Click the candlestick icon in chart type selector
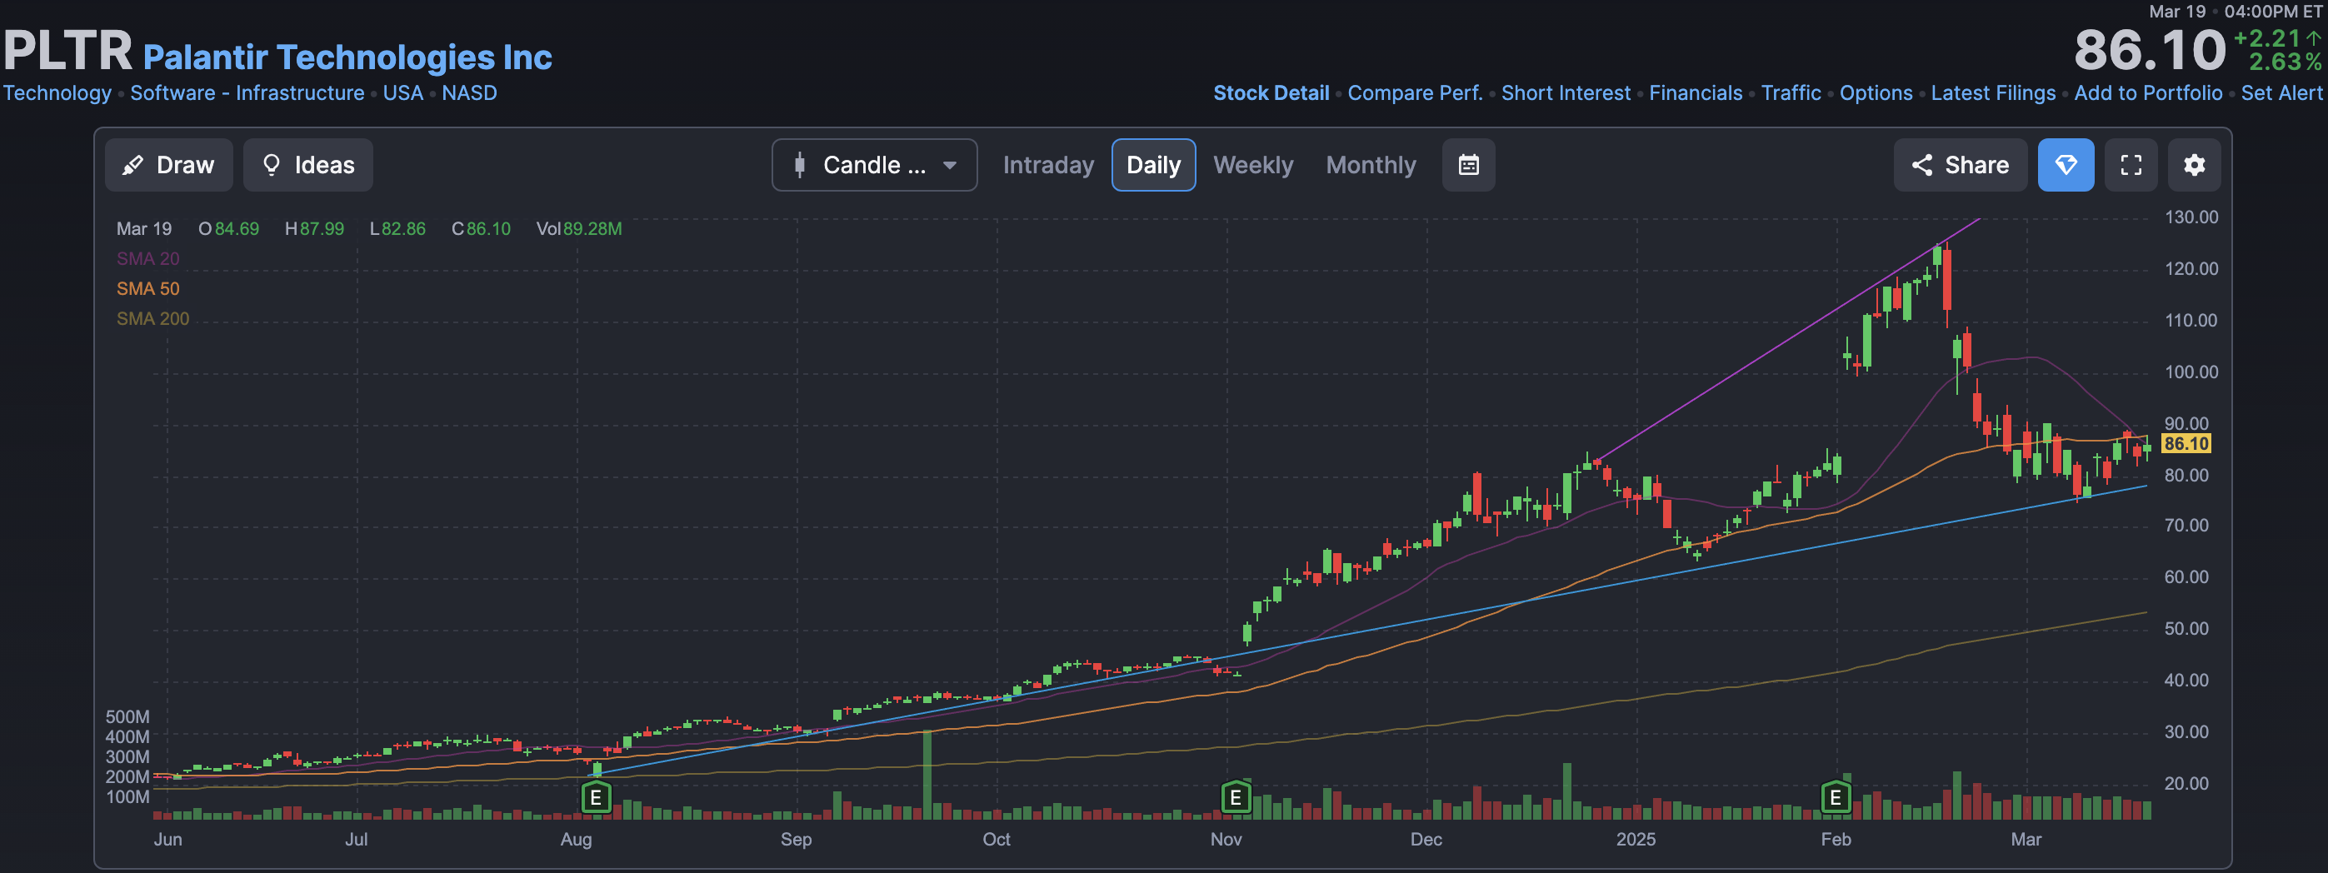 799,164
